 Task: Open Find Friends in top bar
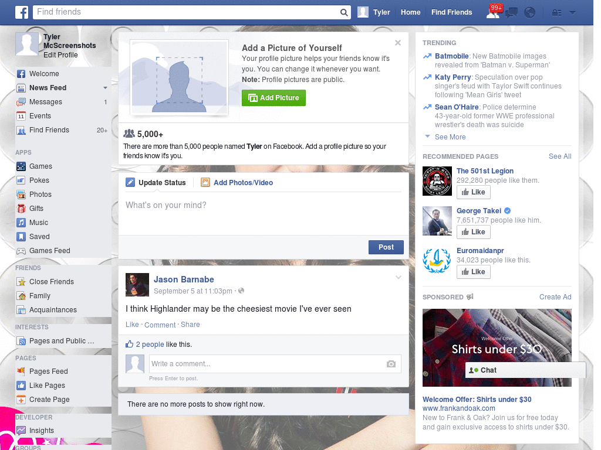pyautogui.click(x=451, y=12)
